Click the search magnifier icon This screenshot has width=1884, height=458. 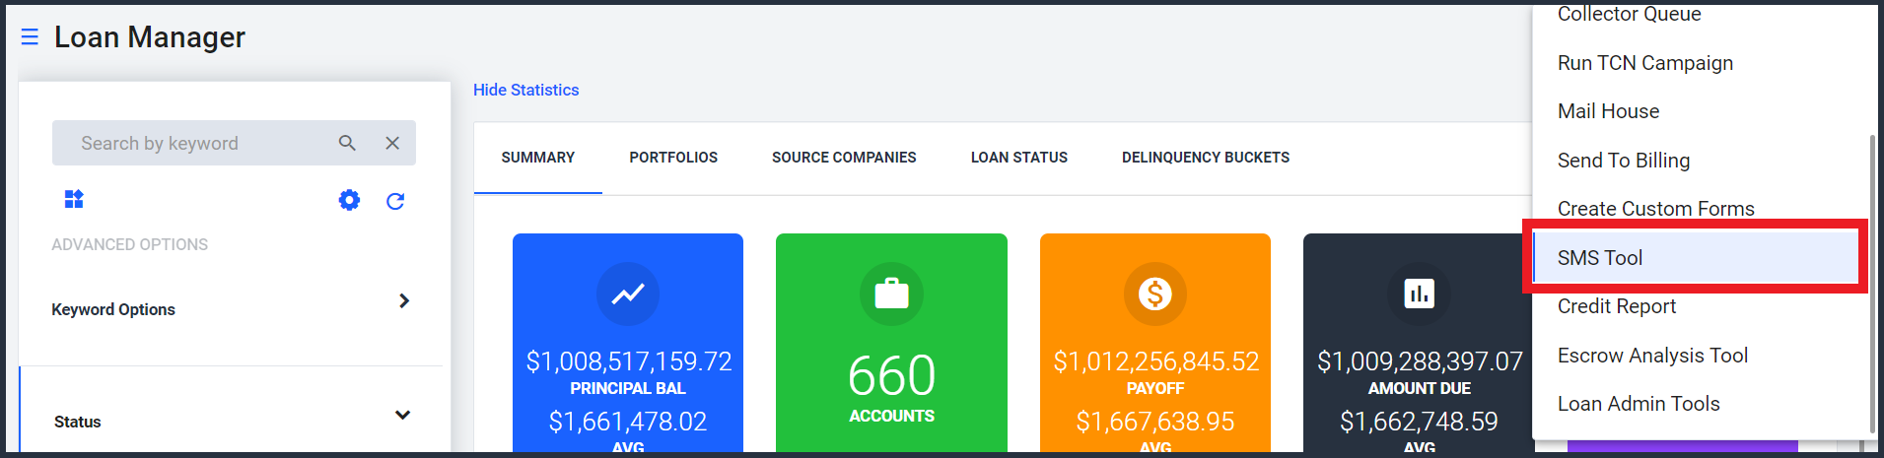click(x=347, y=143)
